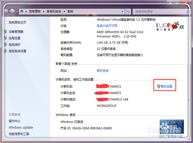The height and width of the screenshot is (143, 193).
Task: Click the 2.00 GB (1.75 GB 可用) value
Action: pos(112,43)
